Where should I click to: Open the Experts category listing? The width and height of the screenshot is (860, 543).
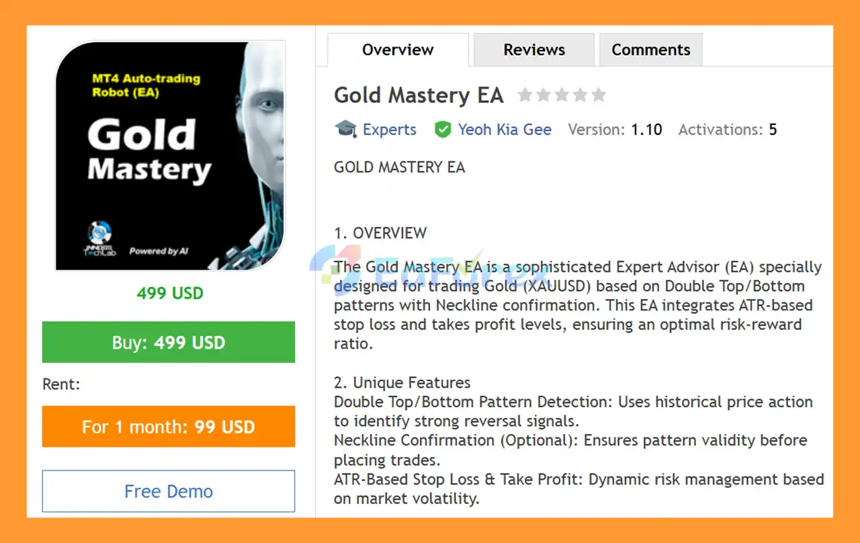(390, 129)
